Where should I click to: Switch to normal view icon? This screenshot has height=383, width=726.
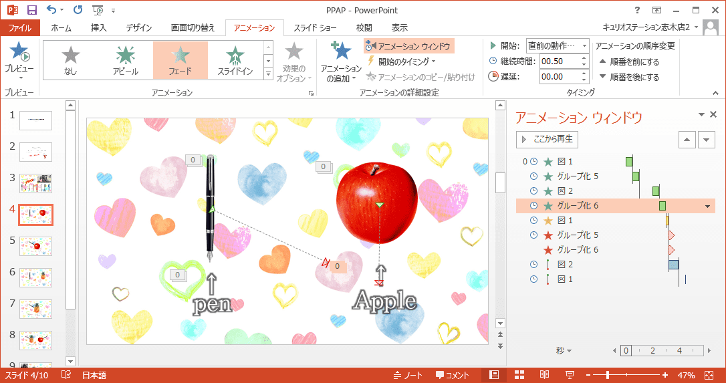click(x=495, y=375)
